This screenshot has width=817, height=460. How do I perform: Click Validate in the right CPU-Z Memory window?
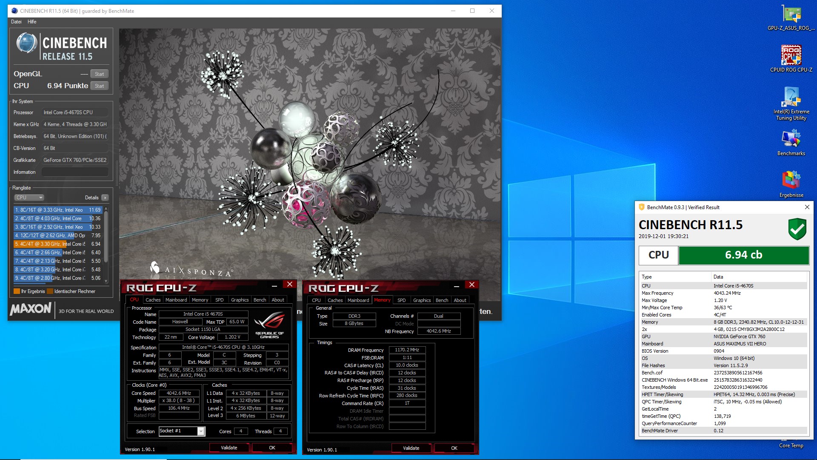click(411, 448)
